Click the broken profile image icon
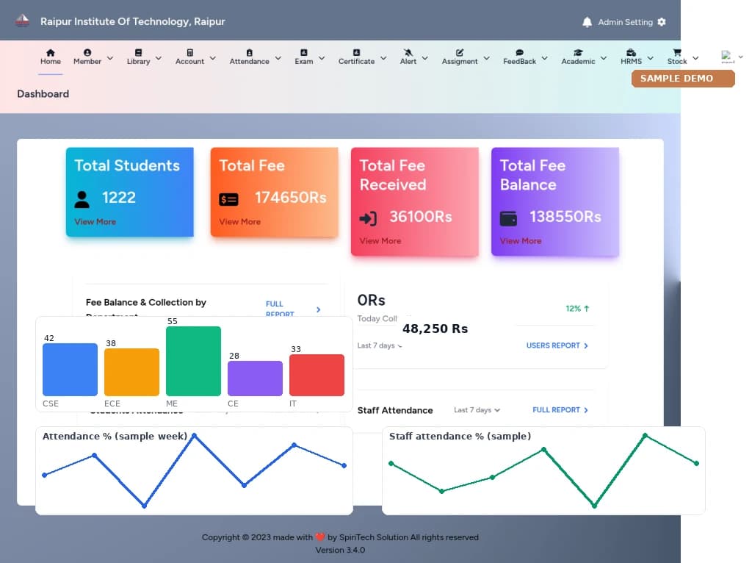The width and height of the screenshot is (752, 563). pos(727,57)
